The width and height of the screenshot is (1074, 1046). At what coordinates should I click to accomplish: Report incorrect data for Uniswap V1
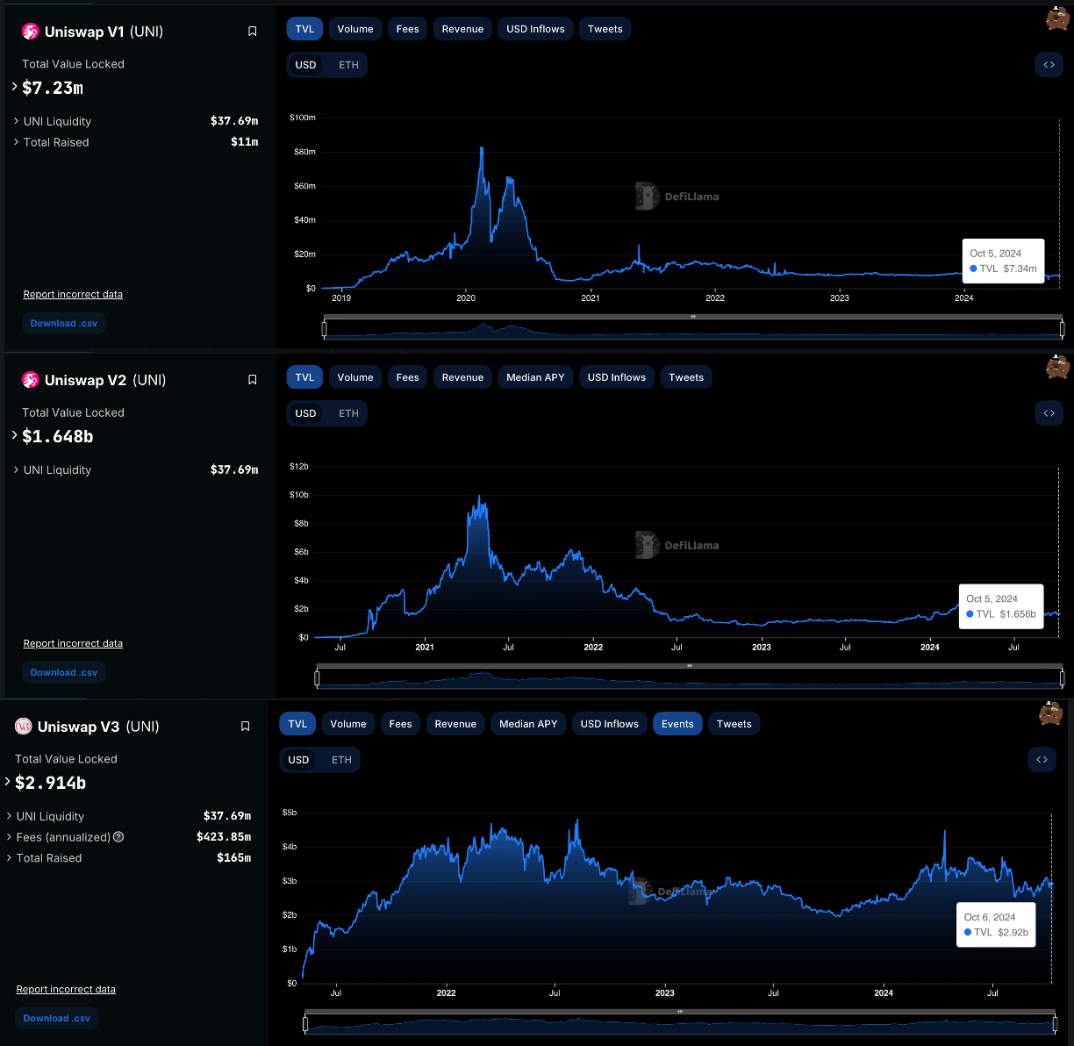pyautogui.click(x=73, y=295)
